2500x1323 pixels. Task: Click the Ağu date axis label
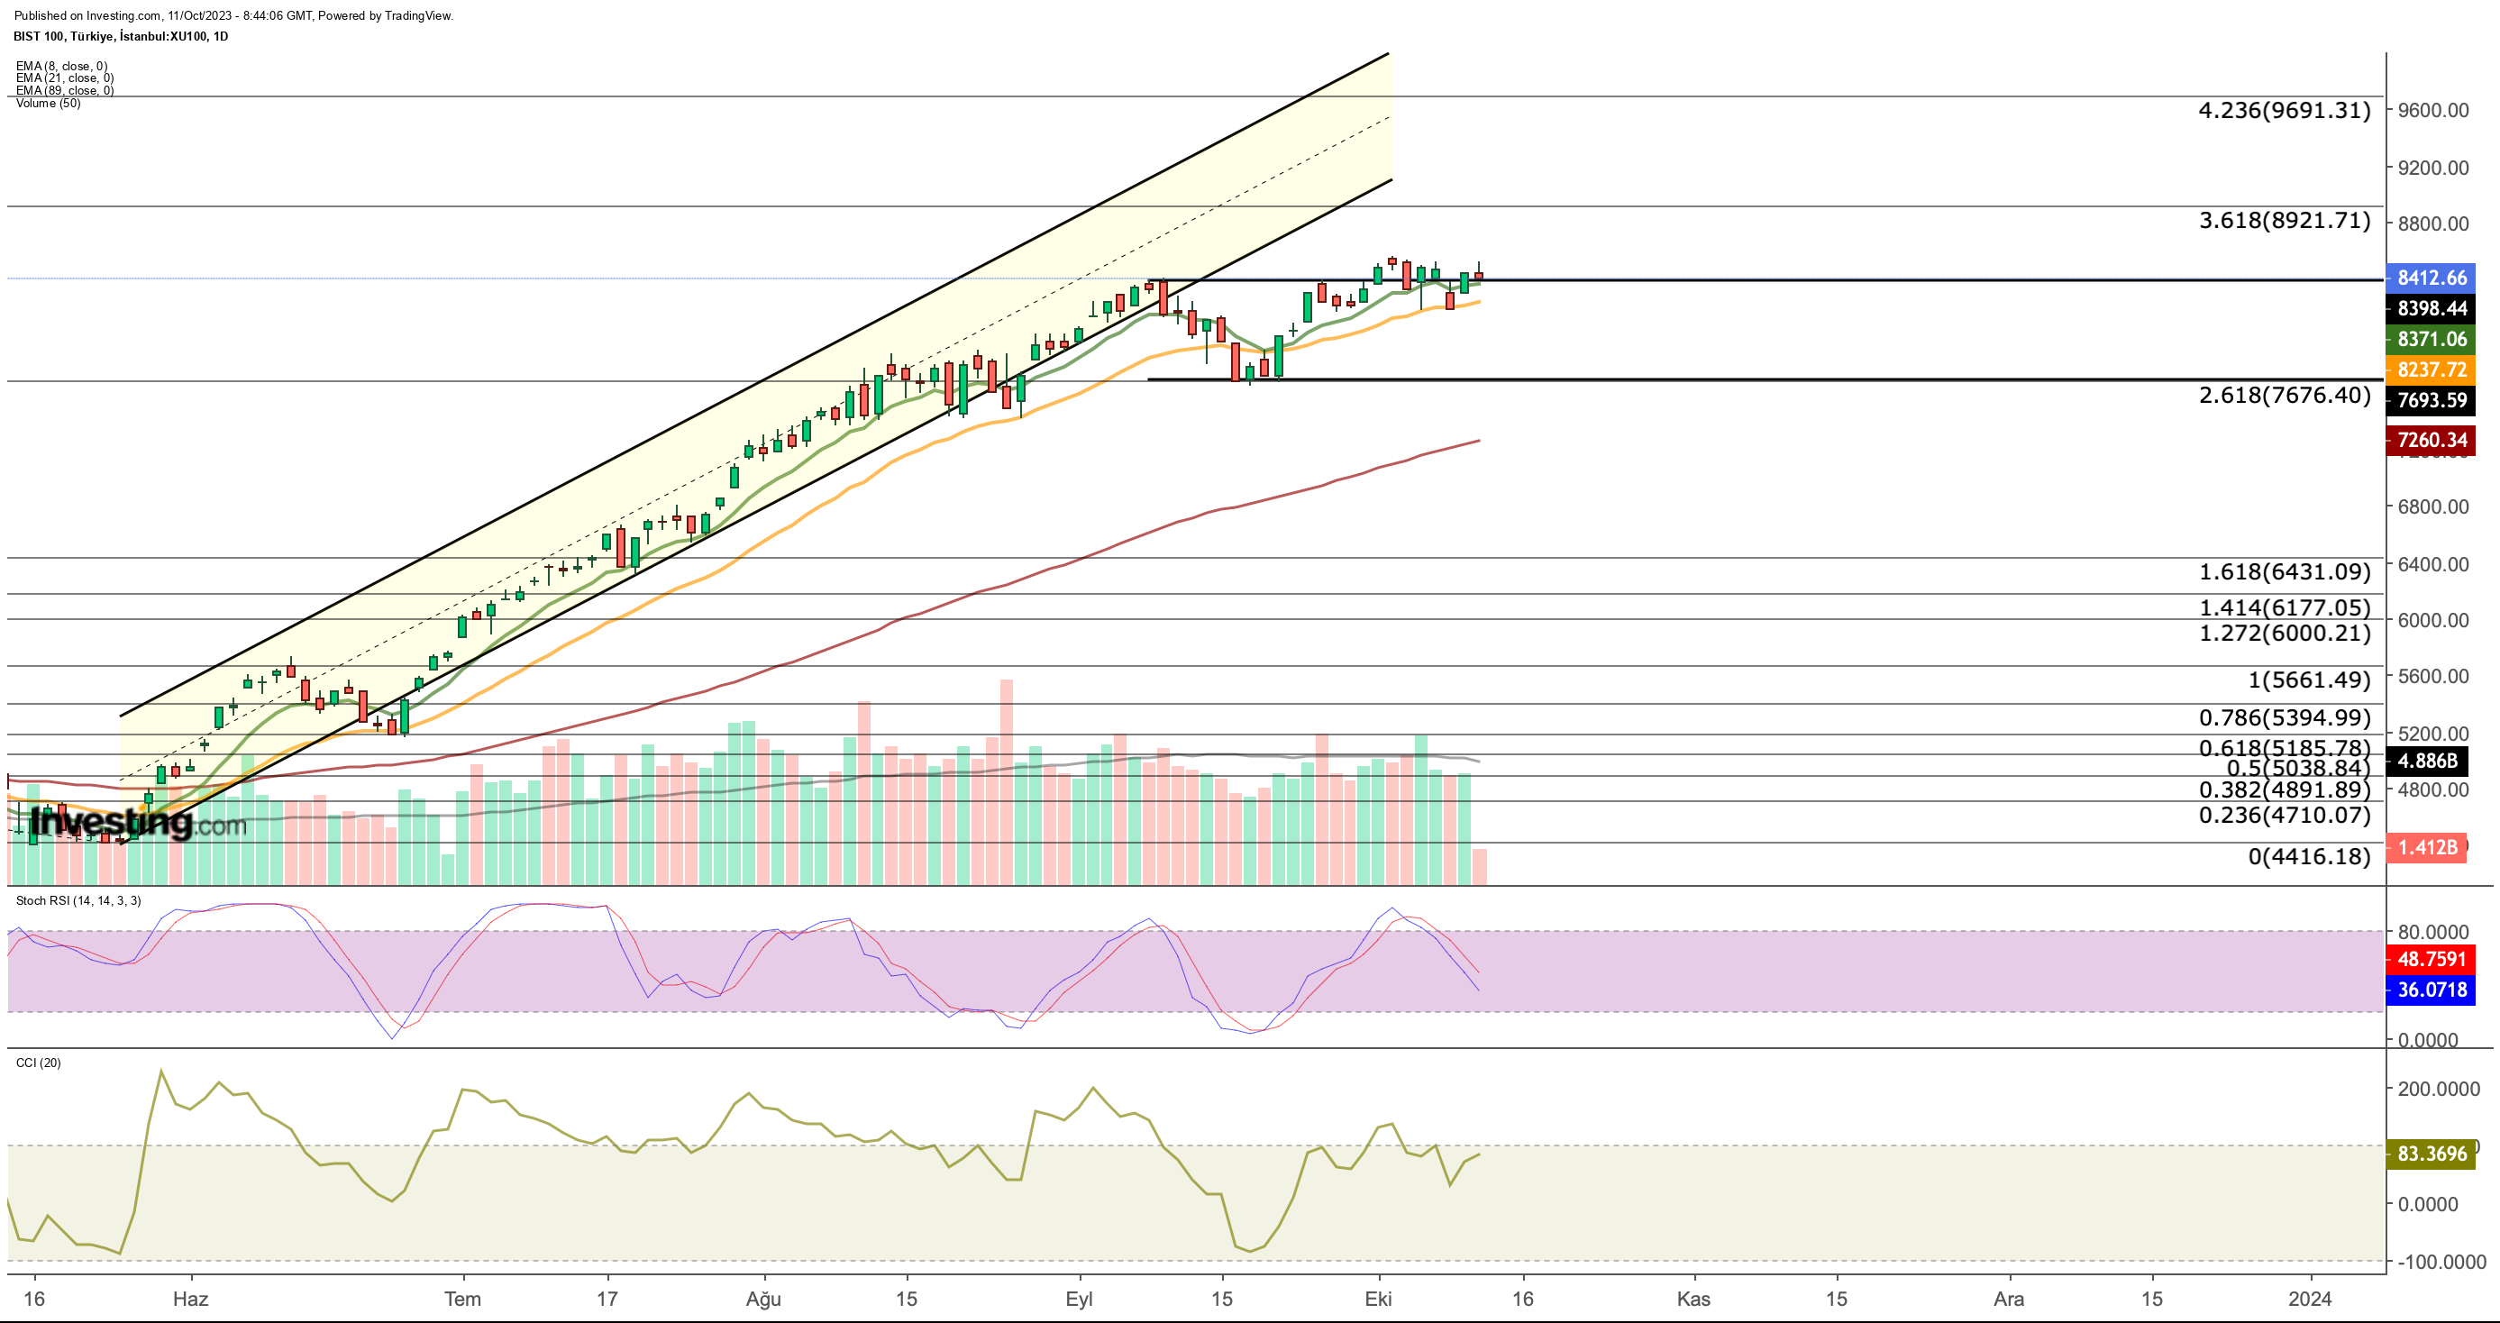pyautogui.click(x=762, y=1299)
